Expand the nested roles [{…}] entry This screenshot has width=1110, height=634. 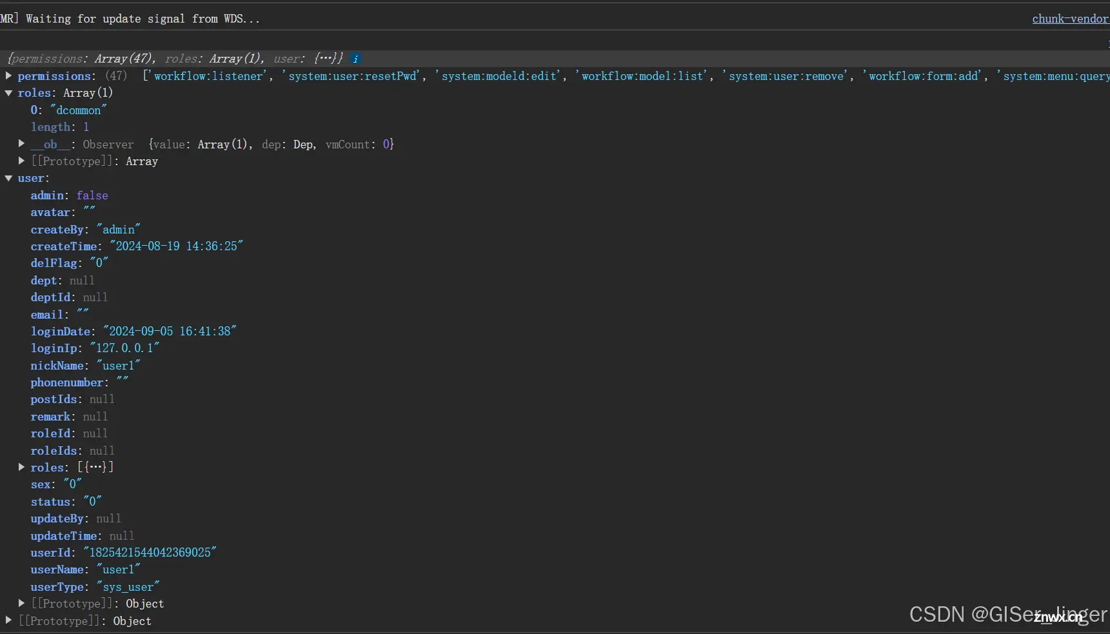(x=21, y=467)
